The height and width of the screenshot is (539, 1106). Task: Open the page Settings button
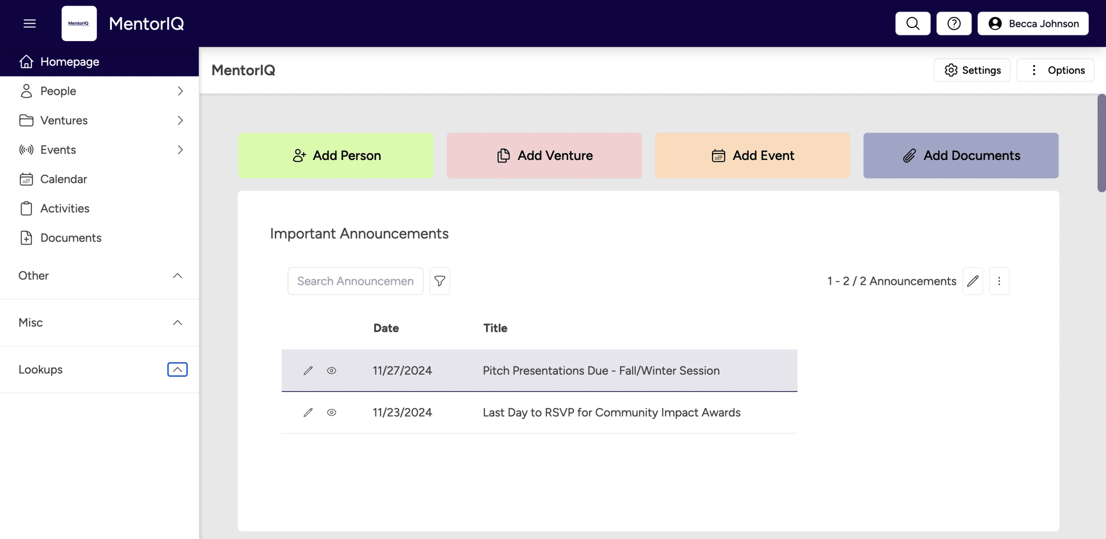click(972, 70)
